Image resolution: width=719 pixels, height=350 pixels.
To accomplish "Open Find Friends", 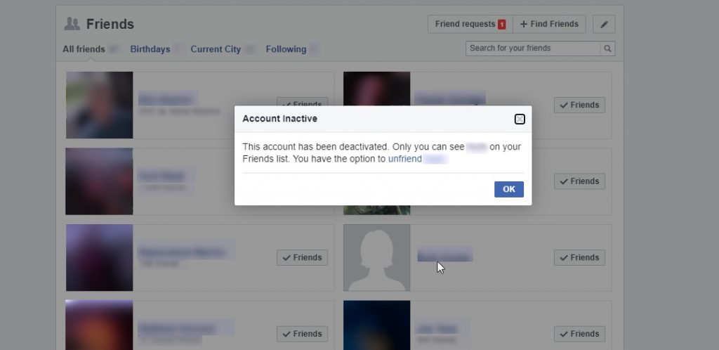I will (549, 25).
